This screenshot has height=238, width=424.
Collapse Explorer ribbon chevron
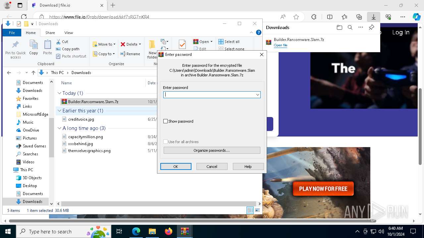[251, 32]
